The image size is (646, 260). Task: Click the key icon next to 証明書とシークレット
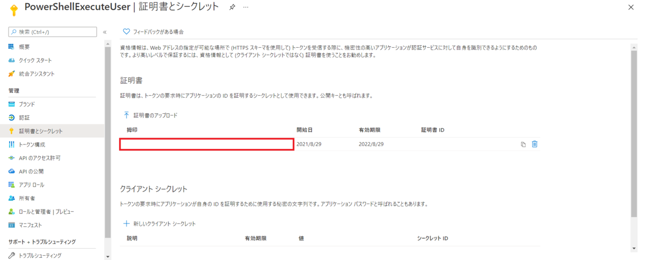click(x=11, y=131)
